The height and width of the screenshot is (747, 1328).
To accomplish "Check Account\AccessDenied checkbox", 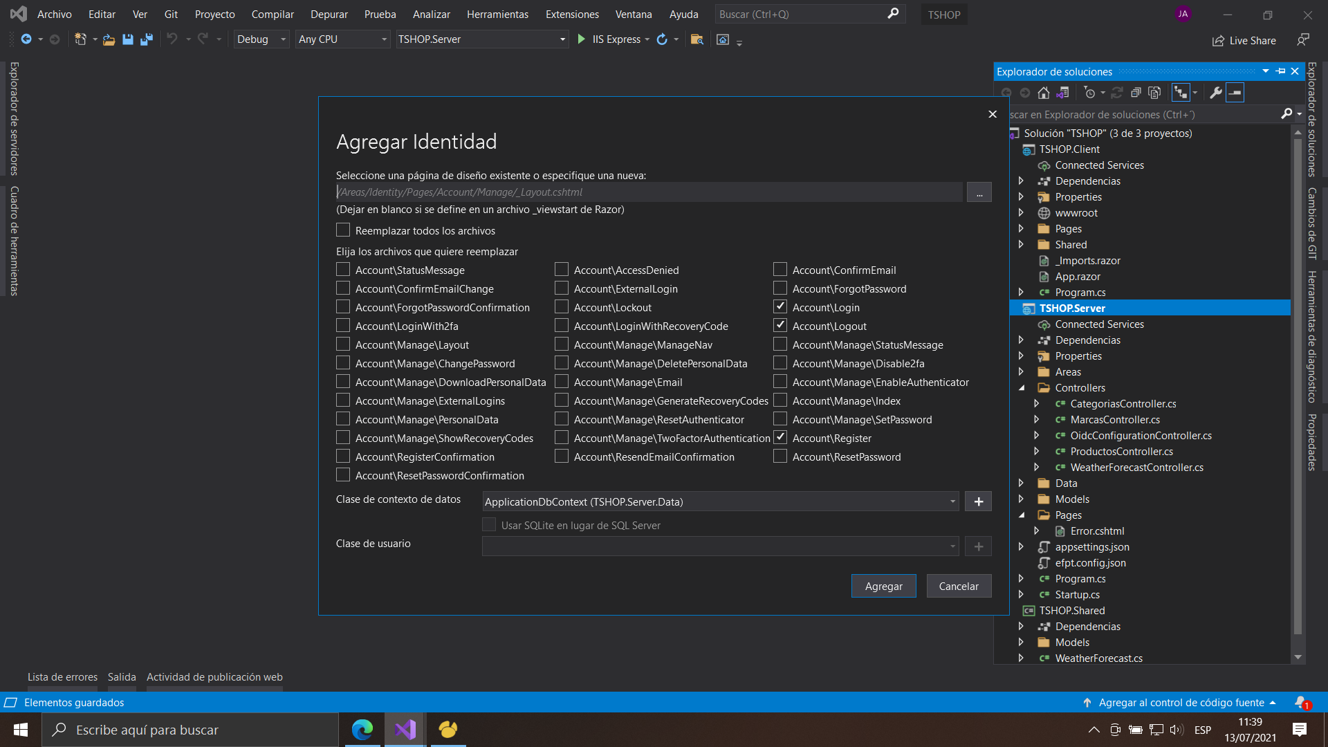I will (562, 269).
